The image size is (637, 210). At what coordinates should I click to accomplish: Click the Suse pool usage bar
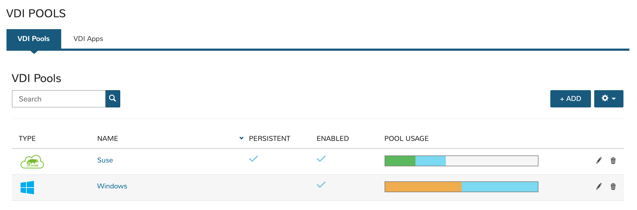tap(461, 161)
